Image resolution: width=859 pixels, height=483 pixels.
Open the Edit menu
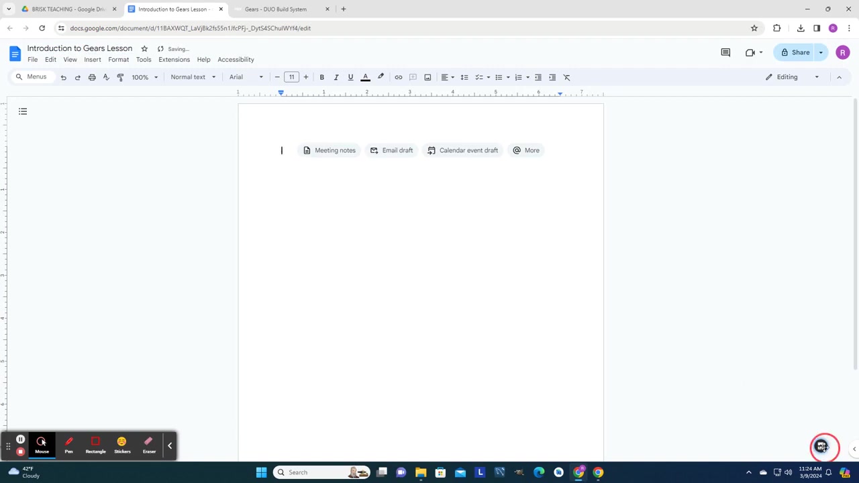point(50,60)
